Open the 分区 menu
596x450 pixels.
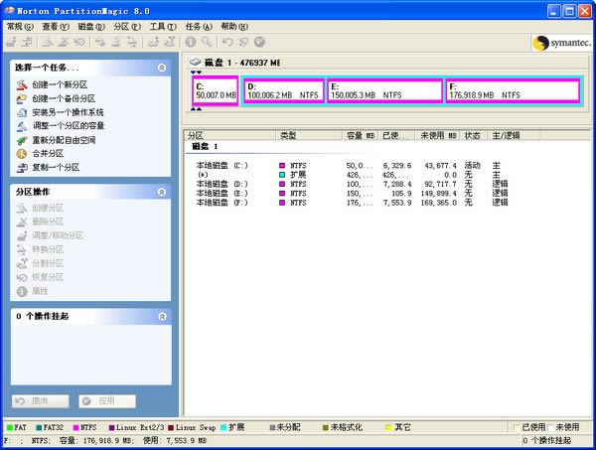click(x=127, y=26)
